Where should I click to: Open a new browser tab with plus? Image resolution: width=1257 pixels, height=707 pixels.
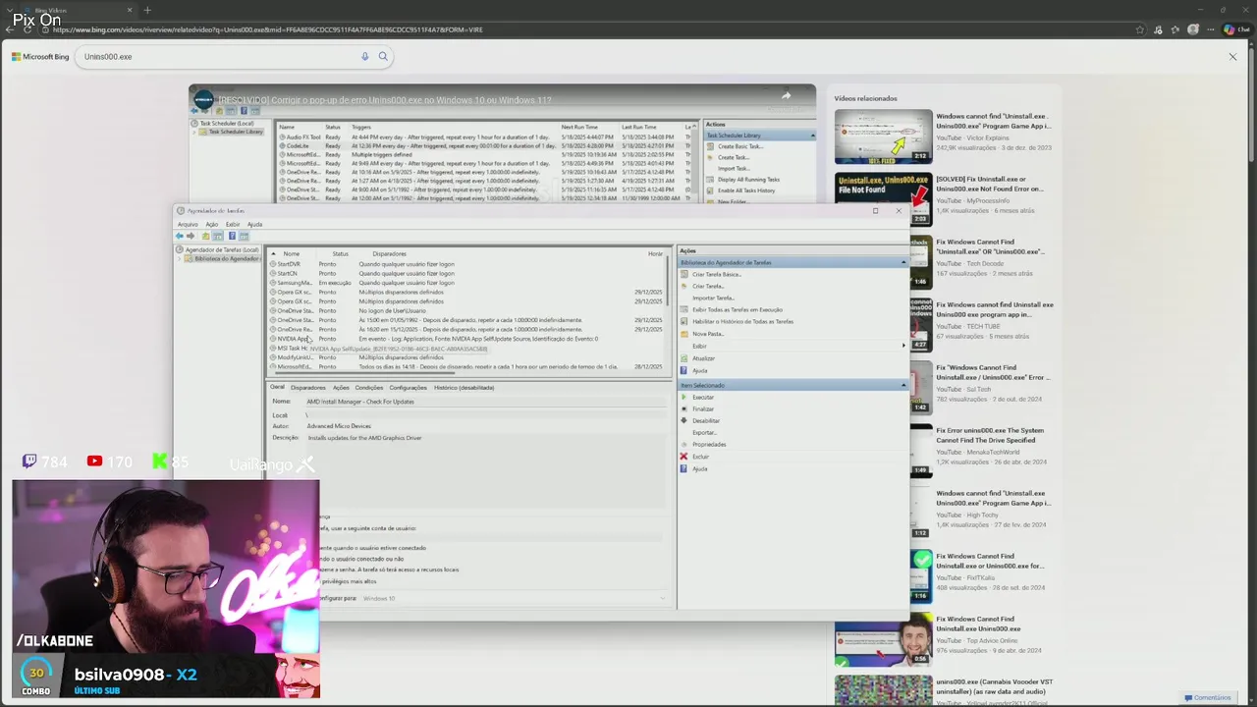[147, 10]
